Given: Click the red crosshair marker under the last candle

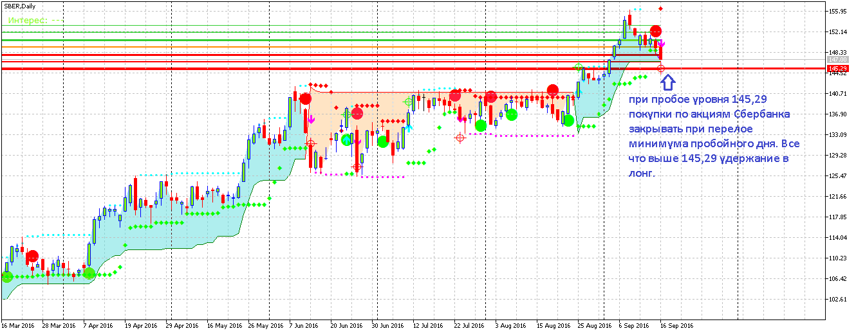Looking at the screenshot, I should point(661,68).
